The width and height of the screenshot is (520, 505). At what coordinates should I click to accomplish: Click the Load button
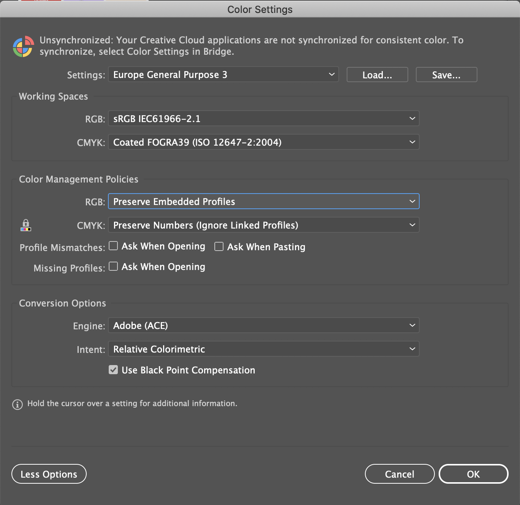click(377, 74)
